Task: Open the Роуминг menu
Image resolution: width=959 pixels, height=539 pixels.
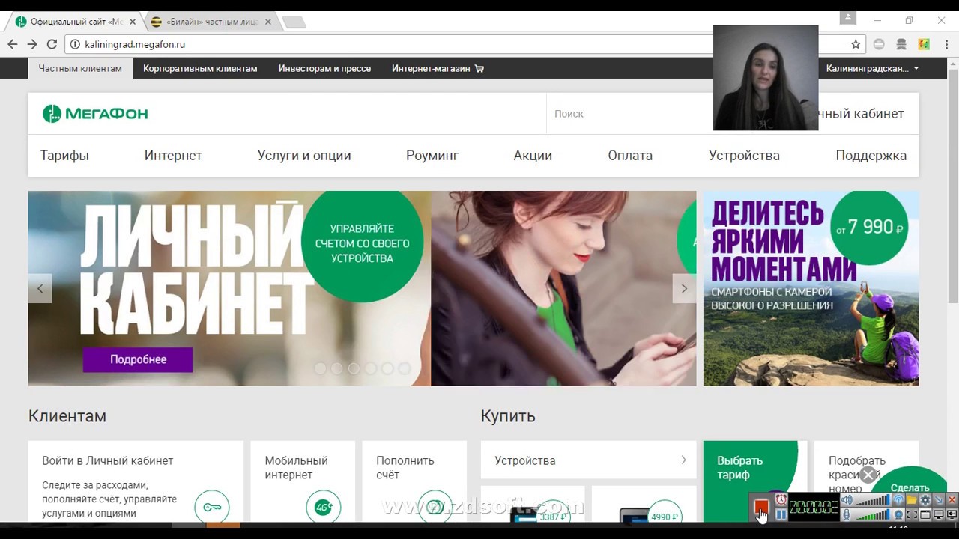Action: [x=432, y=156]
